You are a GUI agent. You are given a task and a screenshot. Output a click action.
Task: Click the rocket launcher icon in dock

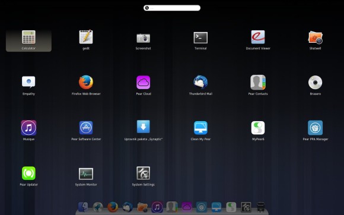pyautogui.click(x=98, y=207)
